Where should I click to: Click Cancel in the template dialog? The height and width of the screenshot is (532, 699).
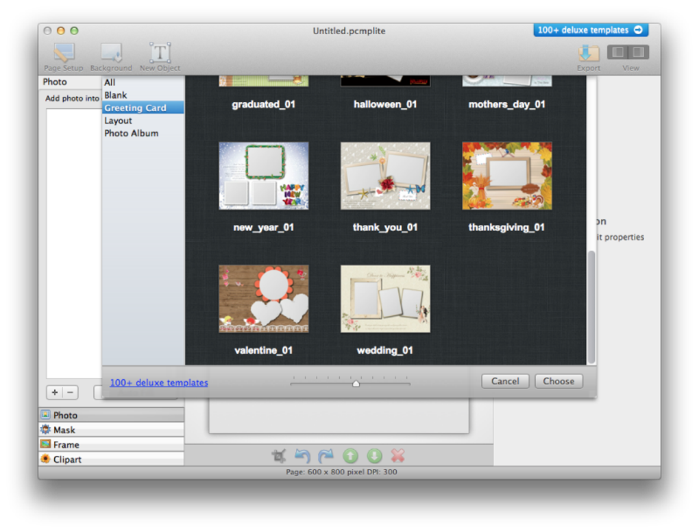click(x=505, y=381)
